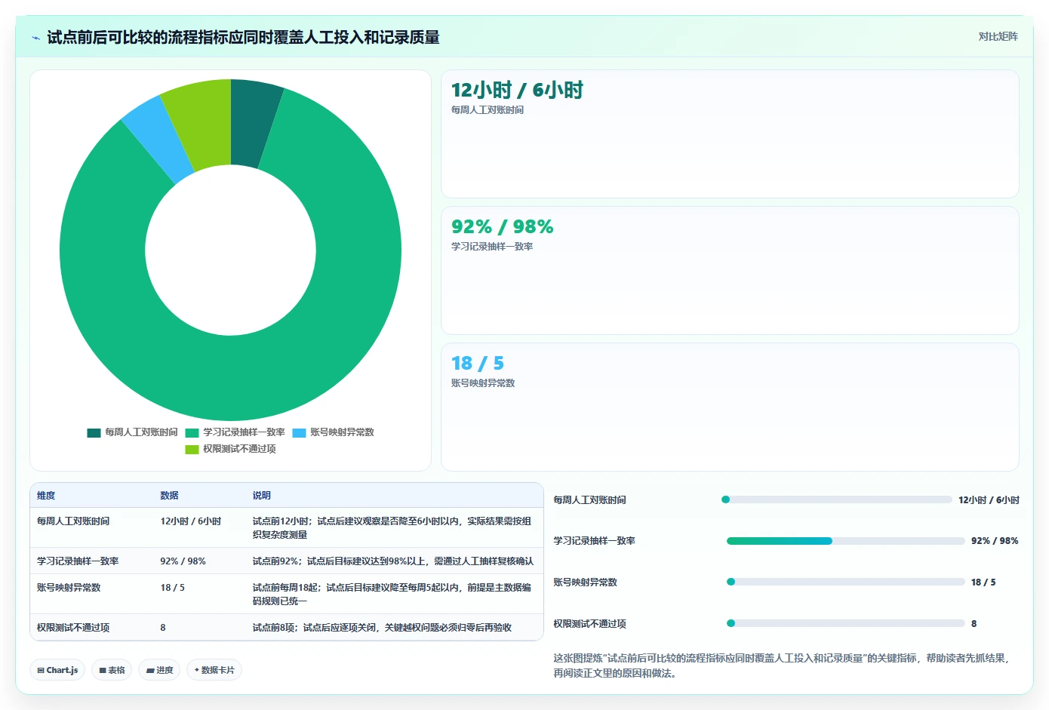This screenshot has height=710, width=1049.
Task: Click the 数据卡片 tag chip
Action: coord(214,670)
